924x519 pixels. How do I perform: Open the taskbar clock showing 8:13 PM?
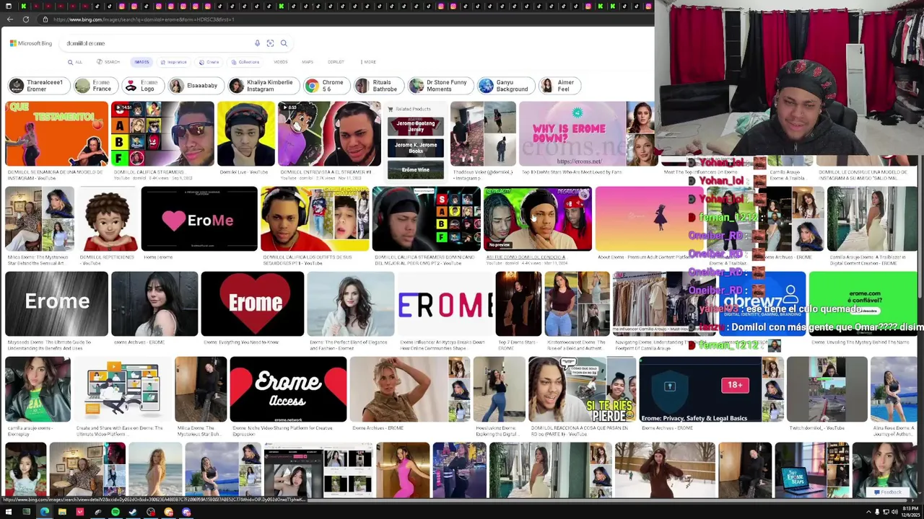pos(909,513)
